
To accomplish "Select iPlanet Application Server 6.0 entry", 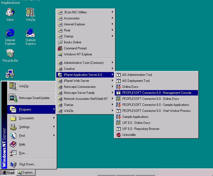I will (85, 75).
